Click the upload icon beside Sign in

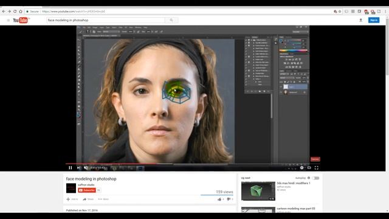click(360, 20)
